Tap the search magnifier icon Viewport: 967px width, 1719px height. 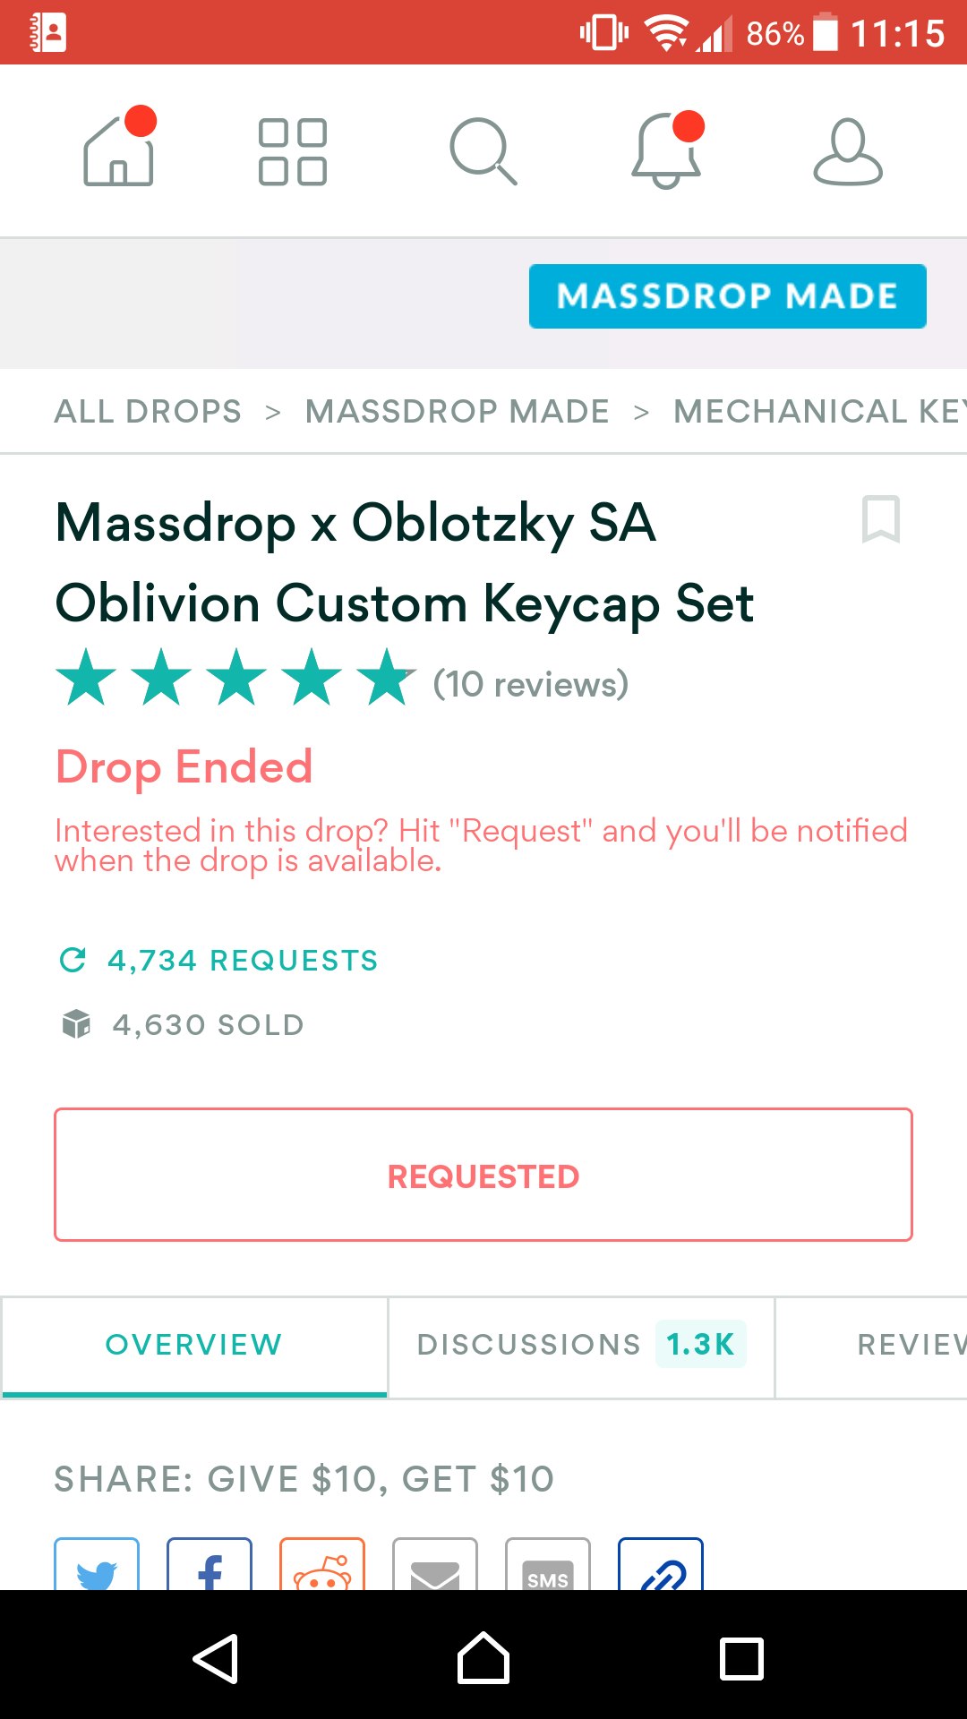(x=483, y=151)
